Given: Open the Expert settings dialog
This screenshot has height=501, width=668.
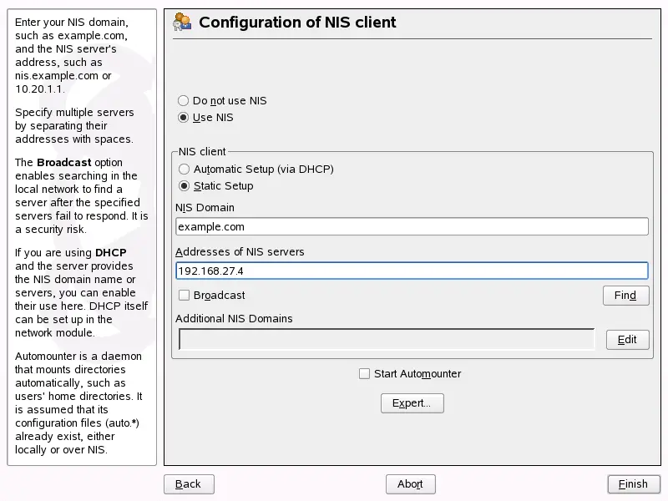Looking at the screenshot, I should click(x=412, y=402).
